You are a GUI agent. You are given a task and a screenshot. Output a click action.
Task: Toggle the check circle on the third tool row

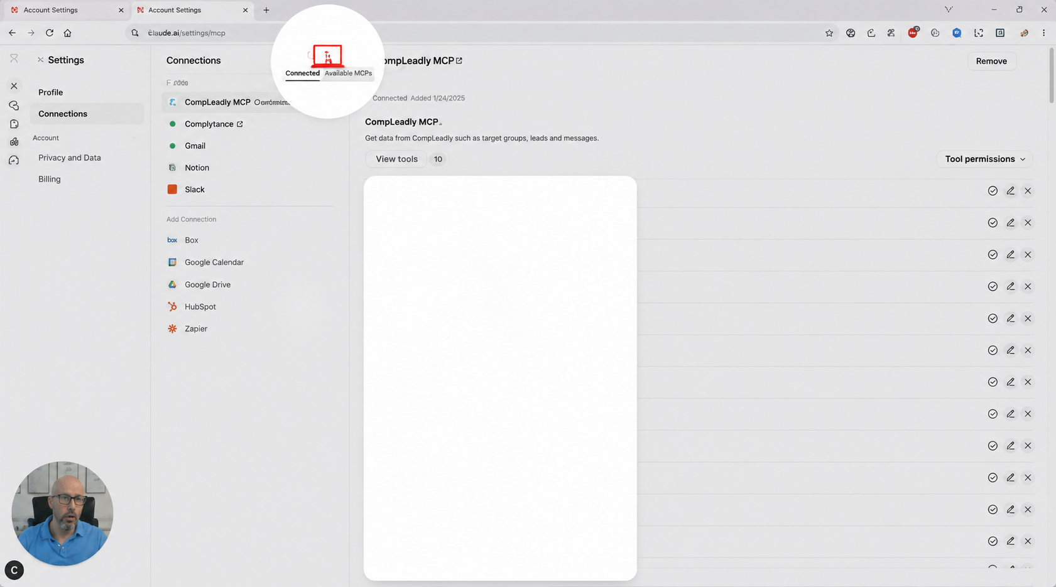click(993, 255)
